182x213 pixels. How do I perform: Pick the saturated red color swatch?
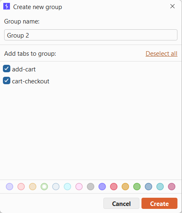[x=114, y=187]
